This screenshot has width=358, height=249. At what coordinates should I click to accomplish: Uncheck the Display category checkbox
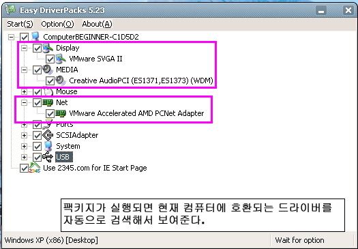[x=37, y=48]
